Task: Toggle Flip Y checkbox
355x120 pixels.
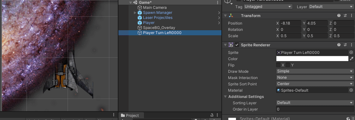Action: click(287, 65)
